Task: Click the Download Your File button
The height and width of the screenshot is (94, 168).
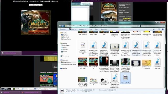Action: coord(36,5)
